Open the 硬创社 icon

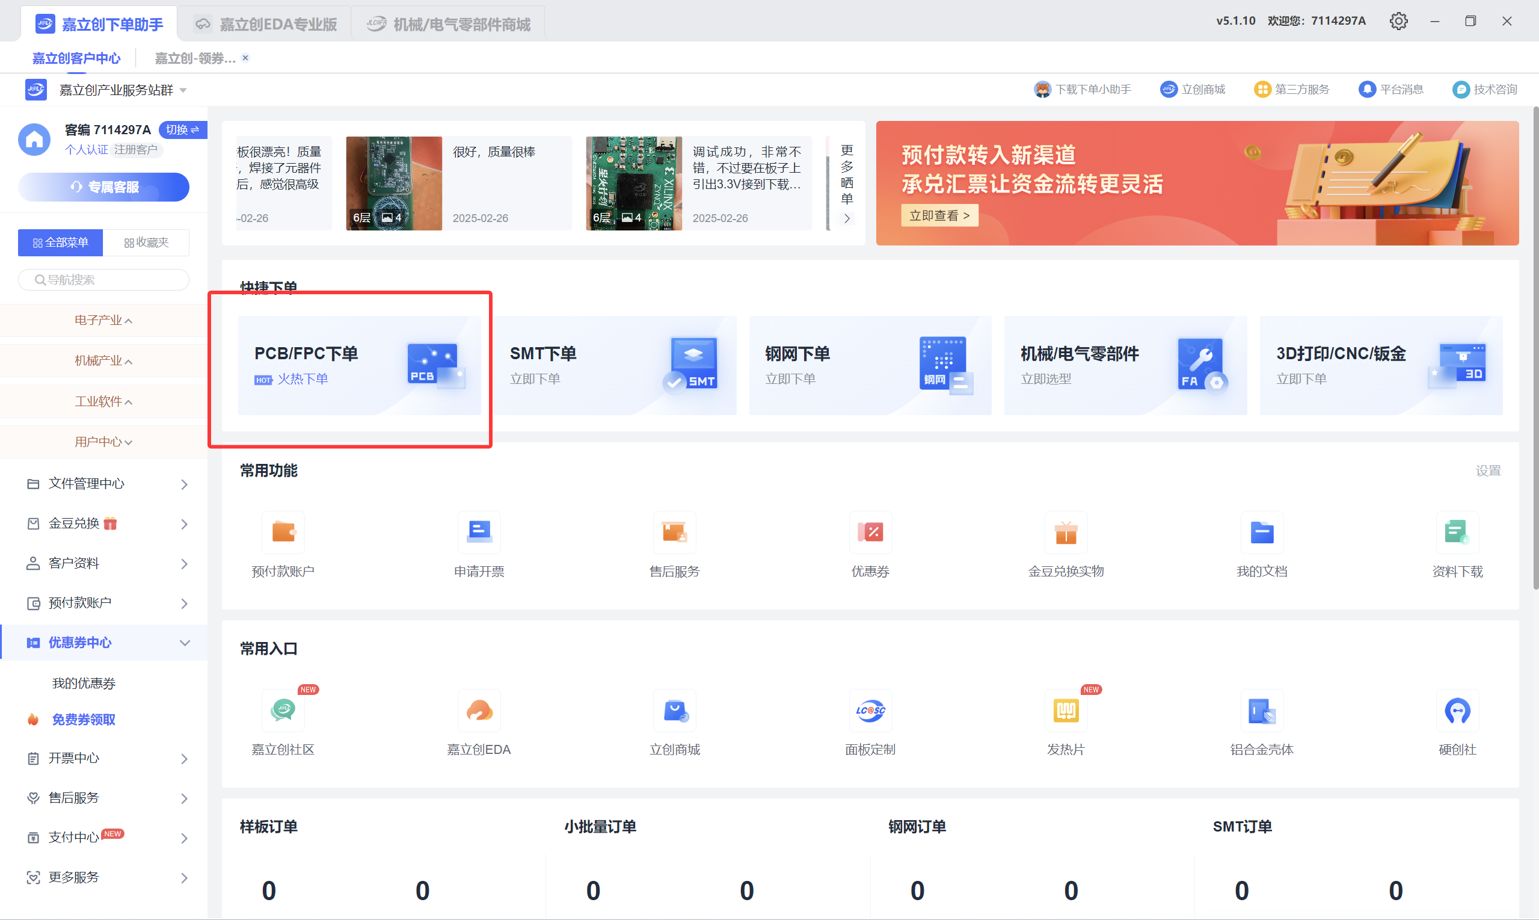1457,710
